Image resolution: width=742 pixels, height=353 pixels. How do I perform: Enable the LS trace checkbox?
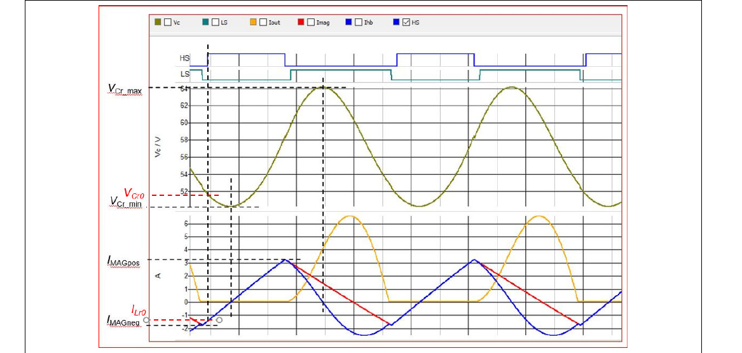pyautogui.click(x=216, y=22)
